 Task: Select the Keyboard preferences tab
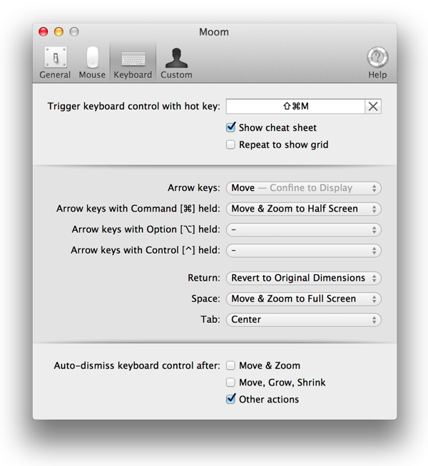133,63
